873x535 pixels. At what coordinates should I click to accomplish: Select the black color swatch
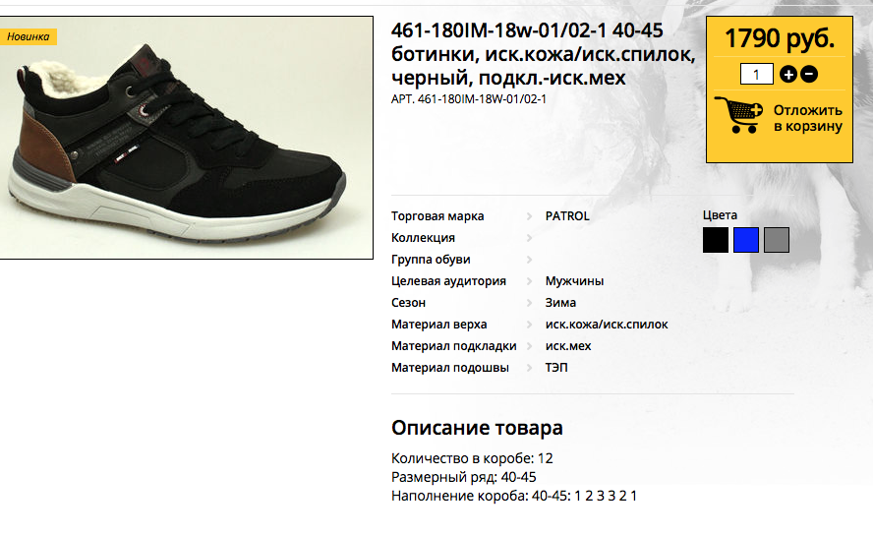pyautogui.click(x=716, y=240)
